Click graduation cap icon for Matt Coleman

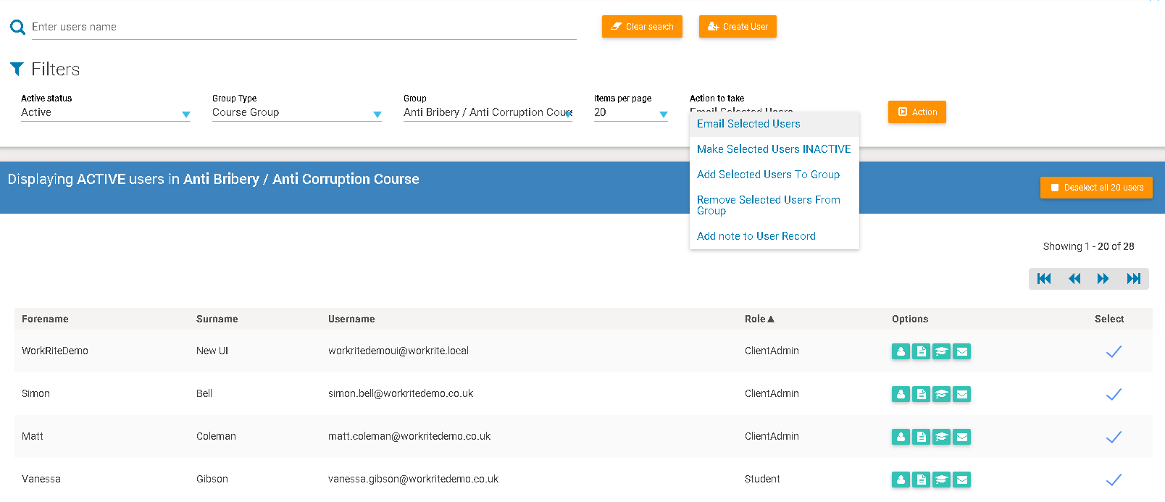click(941, 437)
